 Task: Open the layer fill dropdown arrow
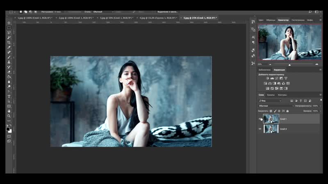pyautogui.click(x=321, y=111)
